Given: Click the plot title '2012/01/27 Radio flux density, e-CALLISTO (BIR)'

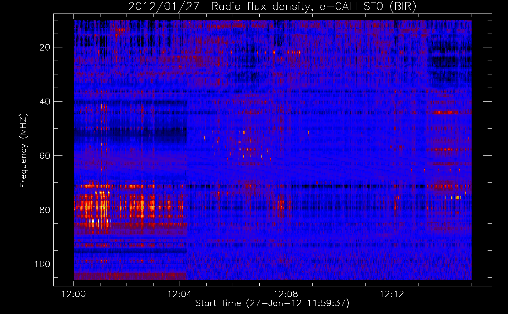Looking at the screenshot, I should pyautogui.click(x=272, y=7).
